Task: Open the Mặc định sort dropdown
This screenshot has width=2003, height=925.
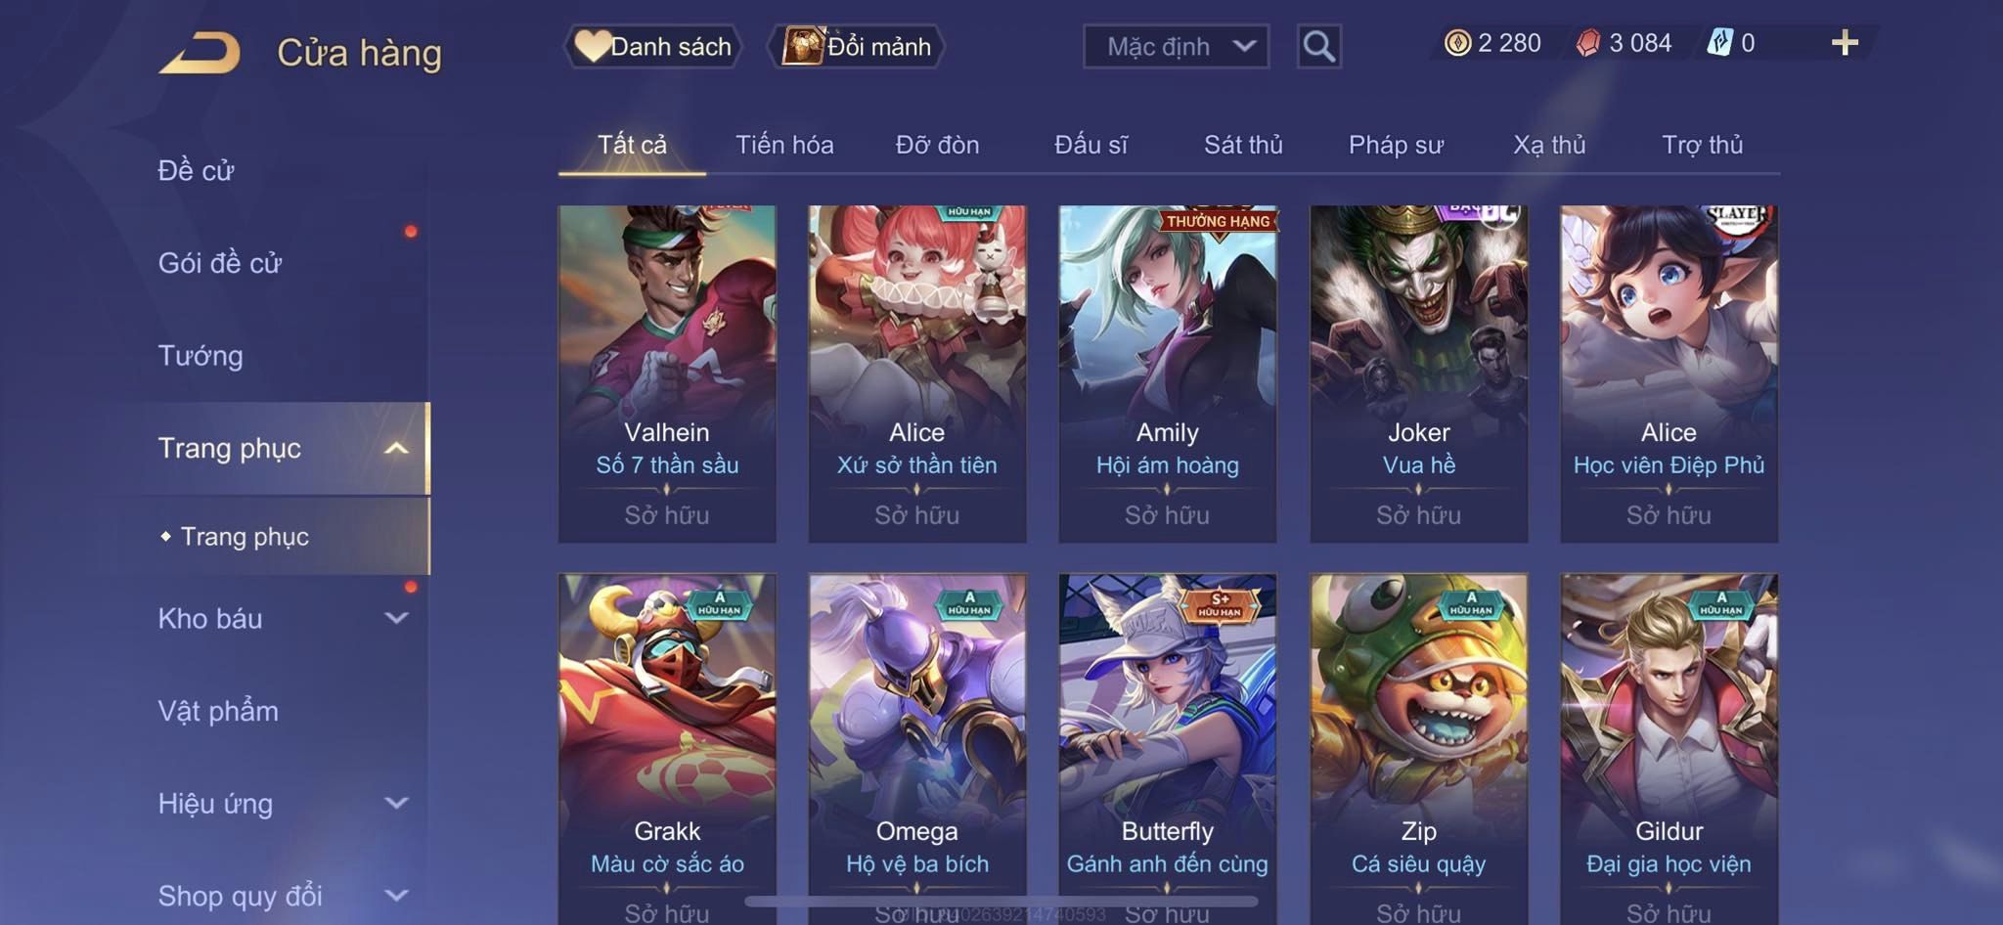Action: 1176,46
